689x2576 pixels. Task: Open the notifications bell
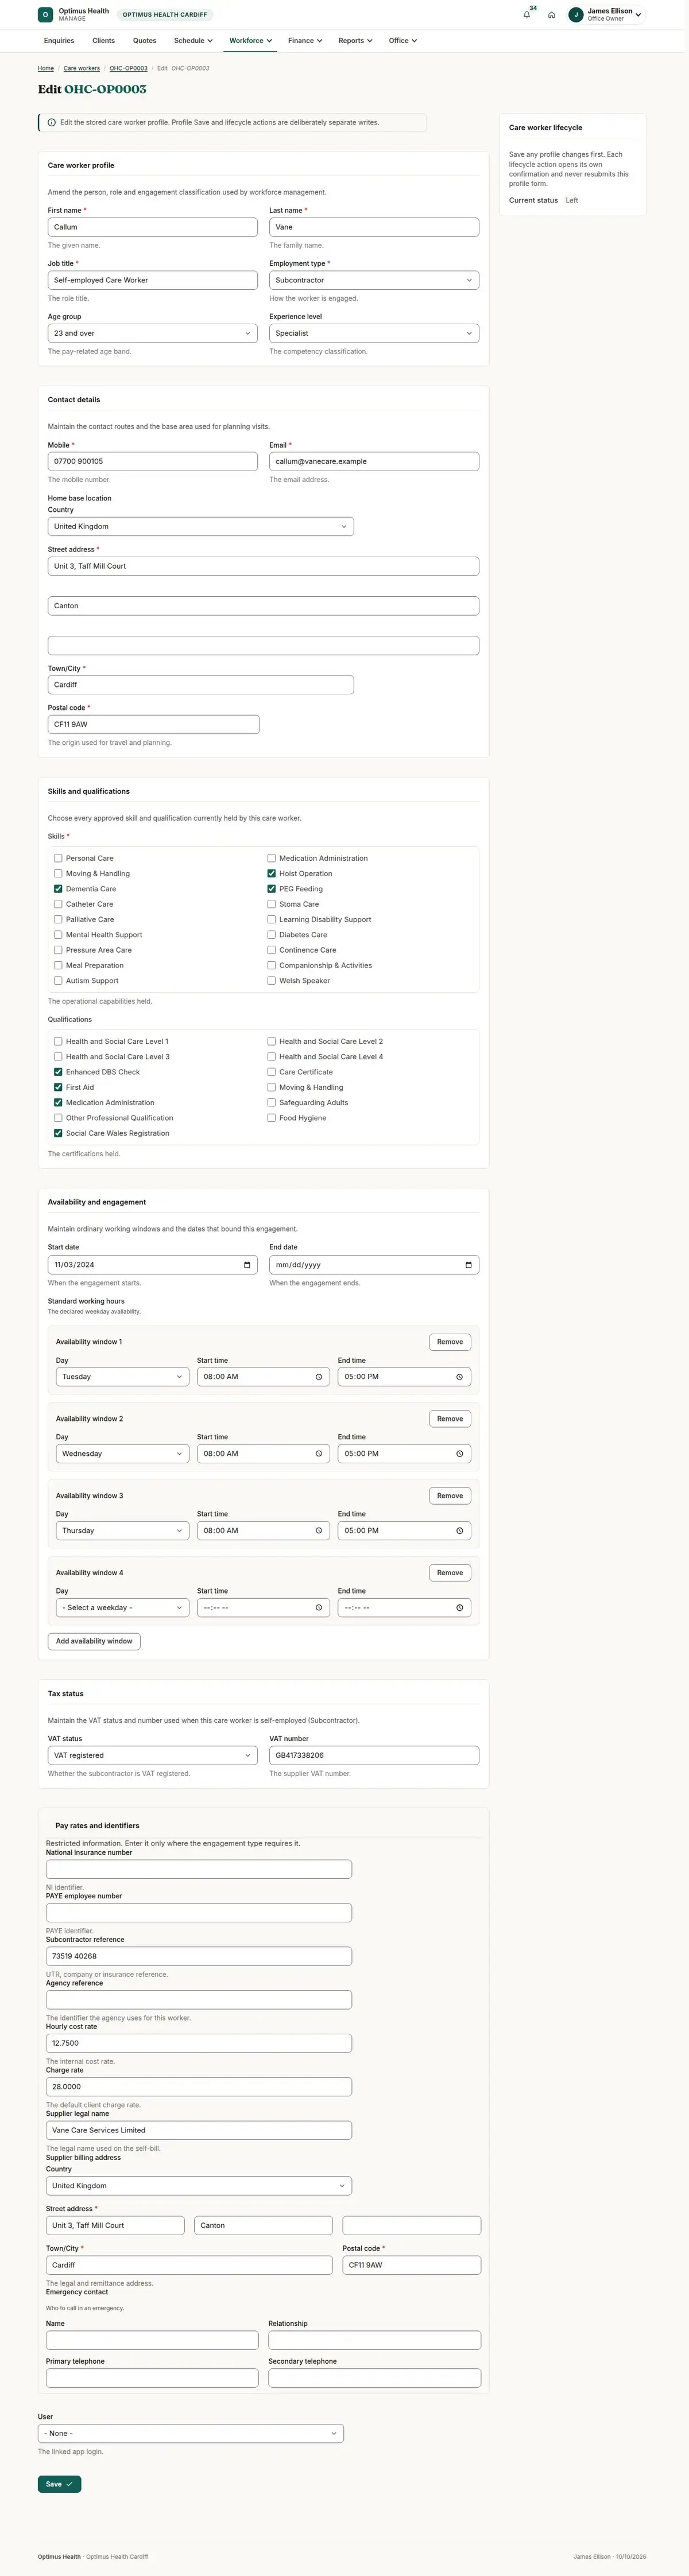tap(527, 15)
